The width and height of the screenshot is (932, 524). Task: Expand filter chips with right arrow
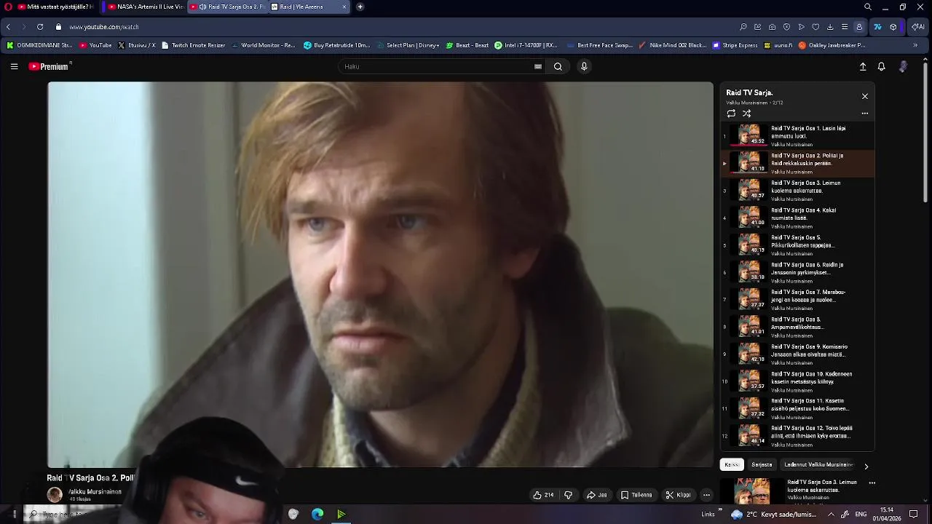pos(866,467)
